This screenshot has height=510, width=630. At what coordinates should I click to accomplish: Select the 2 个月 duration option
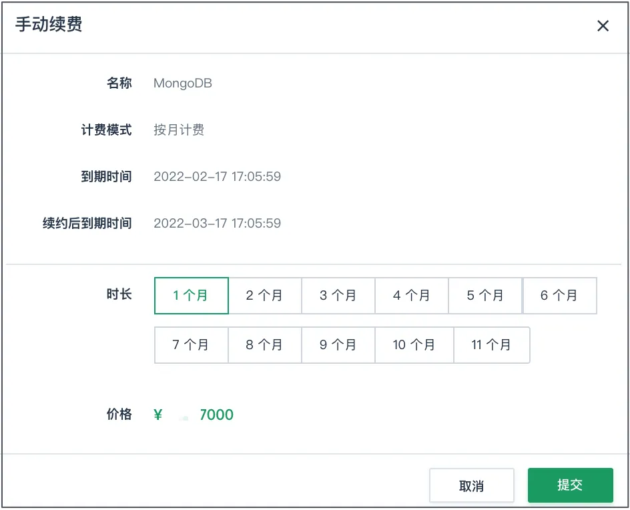[x=265, y=296]
